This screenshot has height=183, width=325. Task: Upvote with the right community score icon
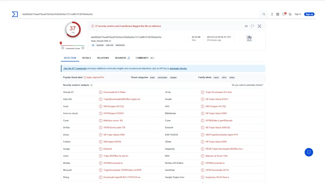(x=83, y=48)
